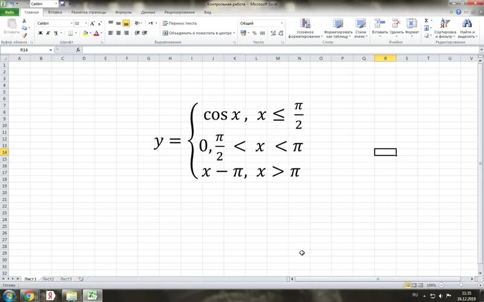Viewport: 484px width, 302px height.
Task: Decrease decimal places
Action: (281, 33)
